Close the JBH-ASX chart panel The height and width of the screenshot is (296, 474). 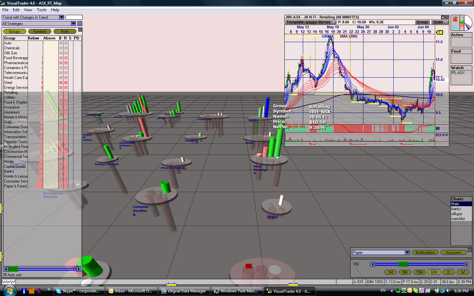(447, 17)
